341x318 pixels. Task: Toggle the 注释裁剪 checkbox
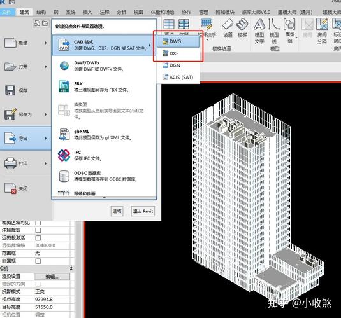click(38, 230)
